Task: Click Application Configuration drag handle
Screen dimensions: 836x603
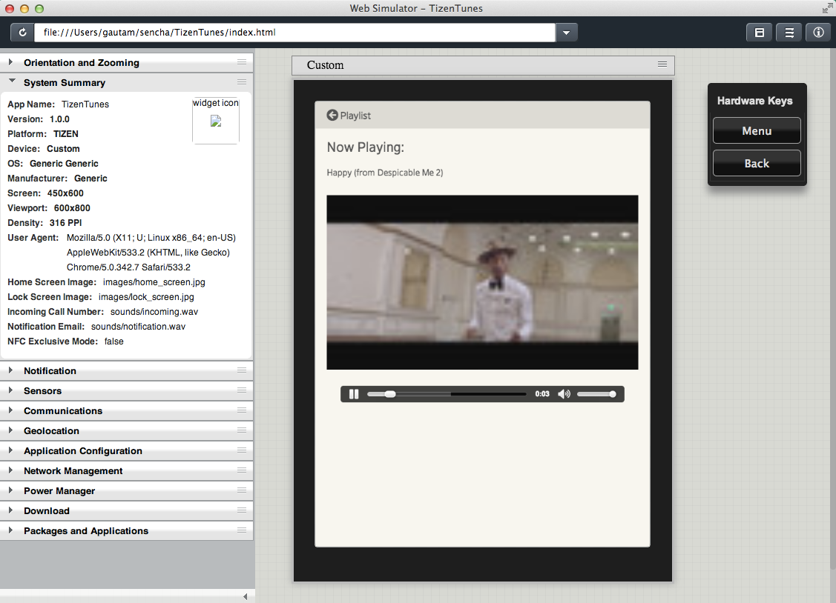Action: 242,450
